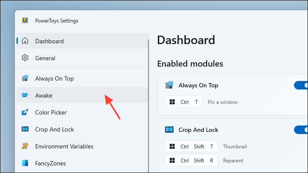The image size is (308, 173).
Task: Click the Dashboard home icon in sidebar
Action: pos(25,41)
